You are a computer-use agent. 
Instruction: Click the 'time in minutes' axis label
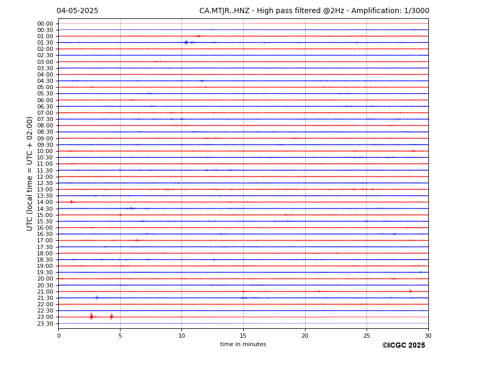[x=243, y=344]
